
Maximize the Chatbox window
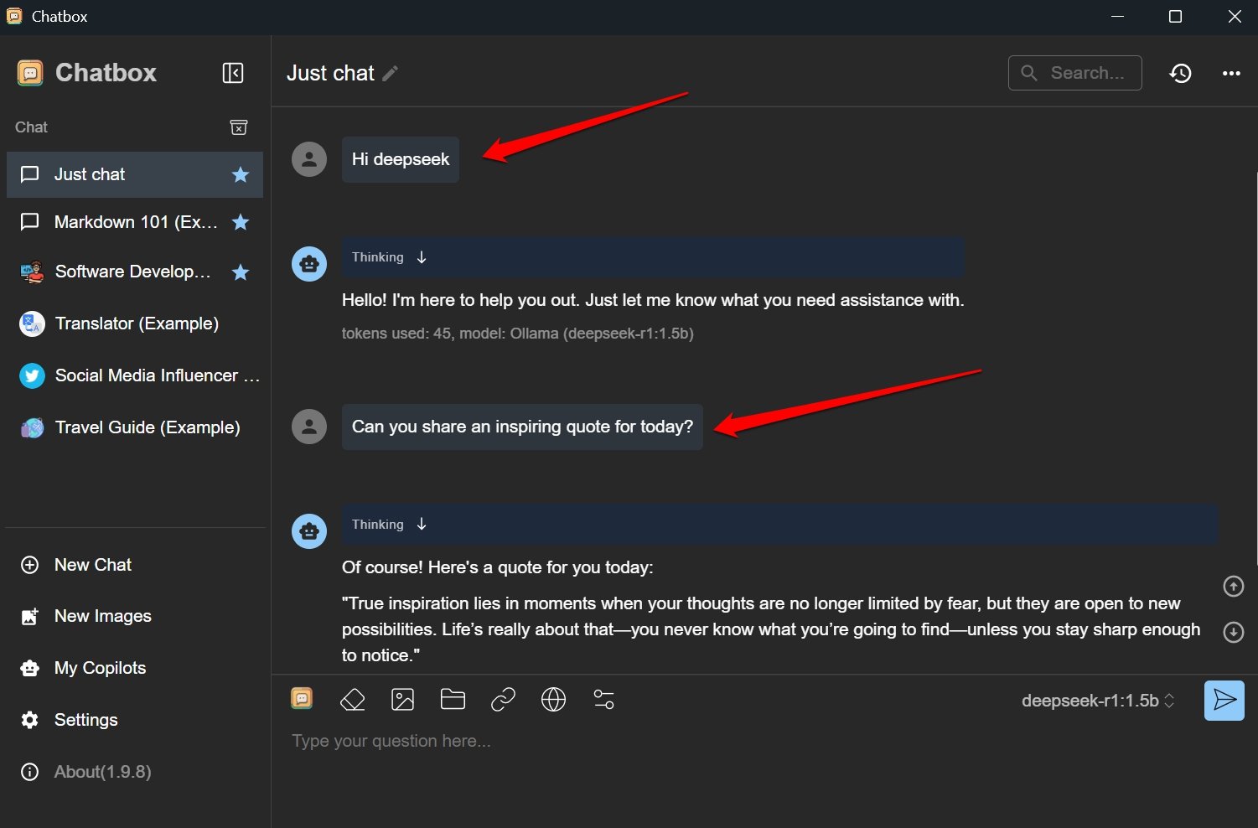[1175, 17]
